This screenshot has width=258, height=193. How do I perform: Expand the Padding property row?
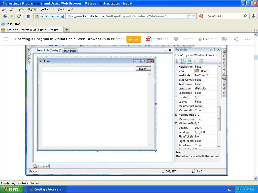coord(176,132)
